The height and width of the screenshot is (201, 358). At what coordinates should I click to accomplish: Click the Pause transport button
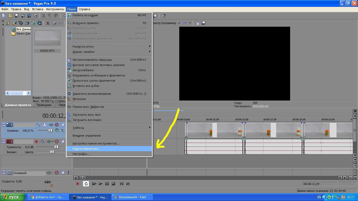pos(107,184)
